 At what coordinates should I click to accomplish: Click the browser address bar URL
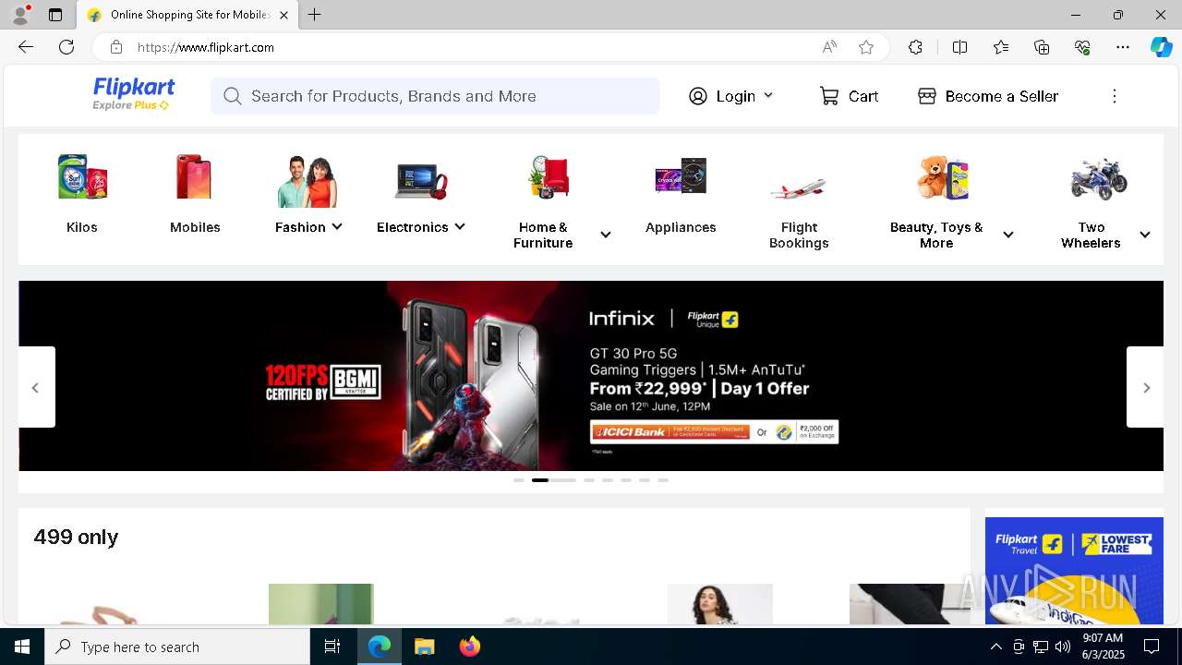pyautogui.click(x=206, y=47)
